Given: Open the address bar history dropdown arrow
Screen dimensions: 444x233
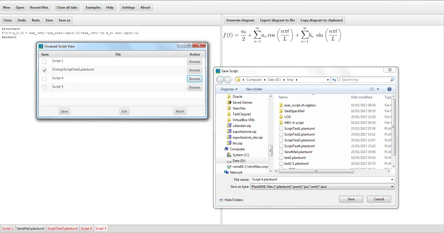Looking at the screenshot, I should point(328,80).
